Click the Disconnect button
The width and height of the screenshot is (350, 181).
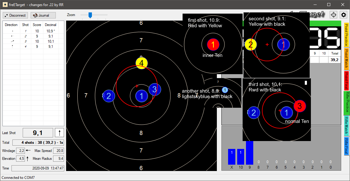pyautogui.click(x=15, y=15)
